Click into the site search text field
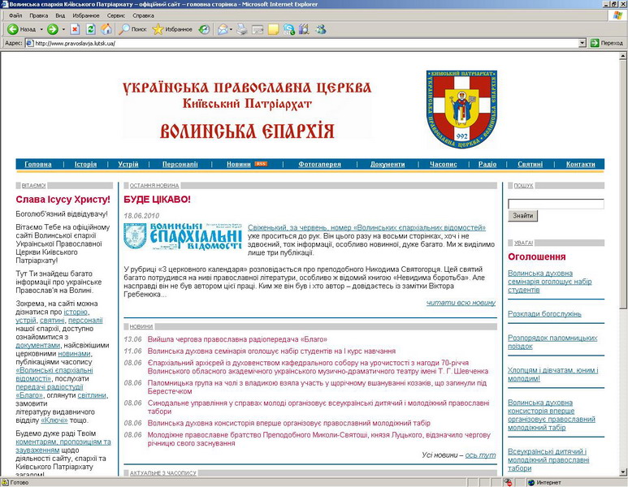This screenshot has width=628, height=487. (556, 203)
